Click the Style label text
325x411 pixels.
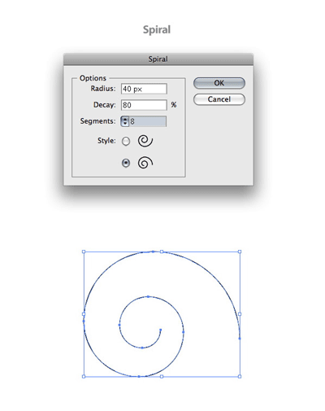click(x=106, y=141)
